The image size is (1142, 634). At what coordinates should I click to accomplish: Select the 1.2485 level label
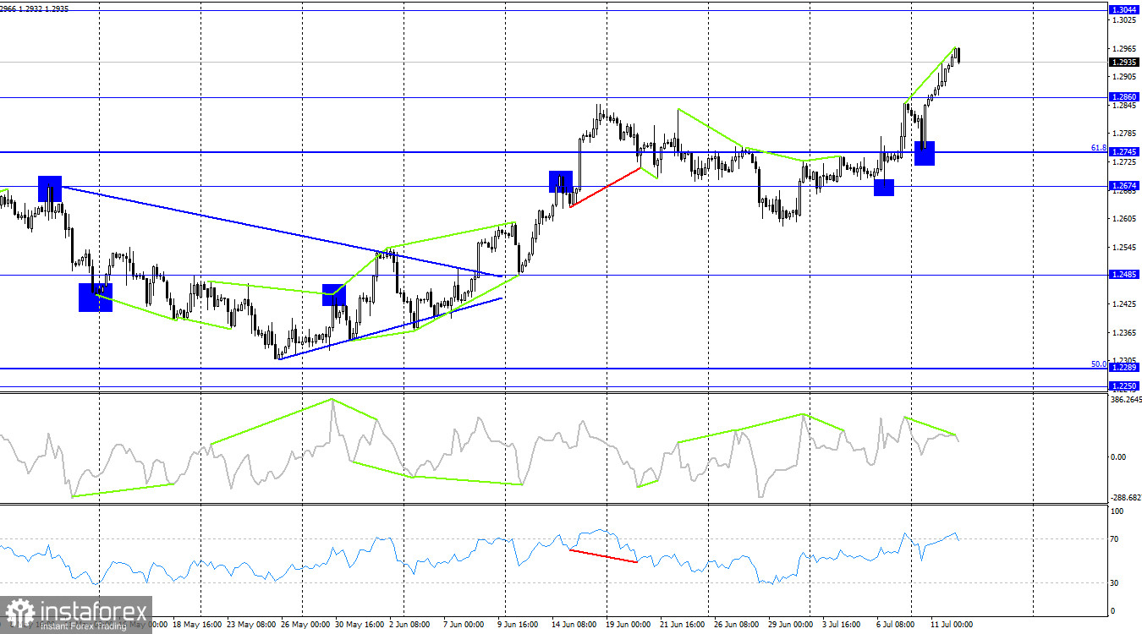(1125, 275)
